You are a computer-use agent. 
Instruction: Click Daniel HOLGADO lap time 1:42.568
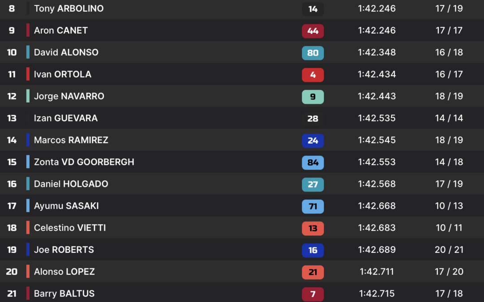point(376,184)
